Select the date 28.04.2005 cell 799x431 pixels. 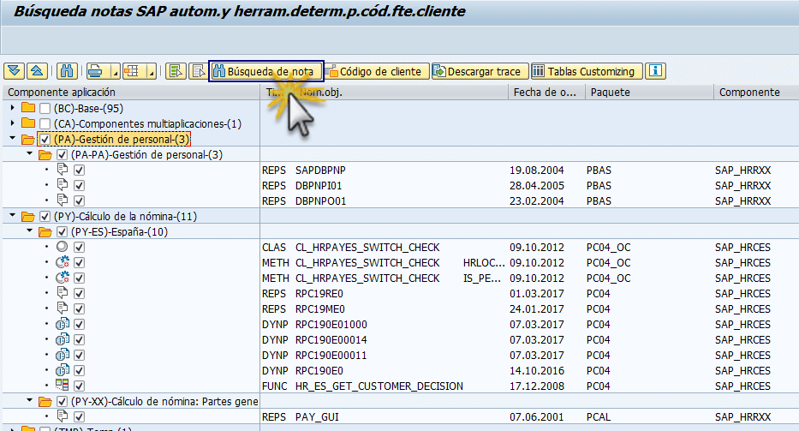pyautogui.click(x=537, y=186)
